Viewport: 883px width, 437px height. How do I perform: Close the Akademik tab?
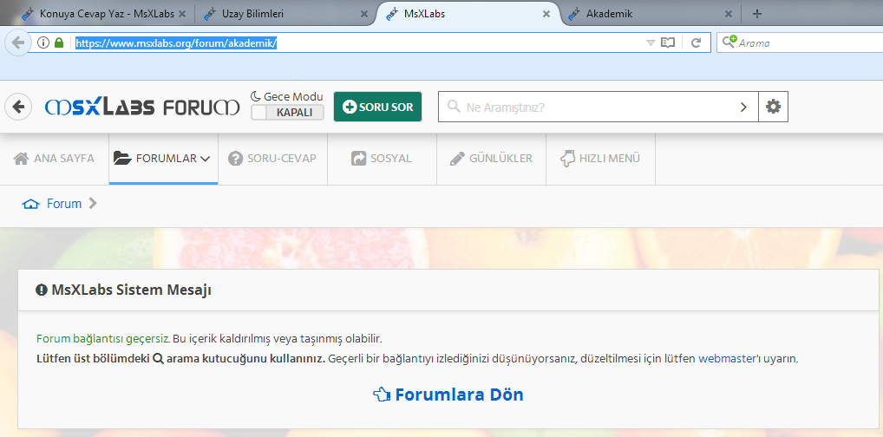tap(728, 14)
